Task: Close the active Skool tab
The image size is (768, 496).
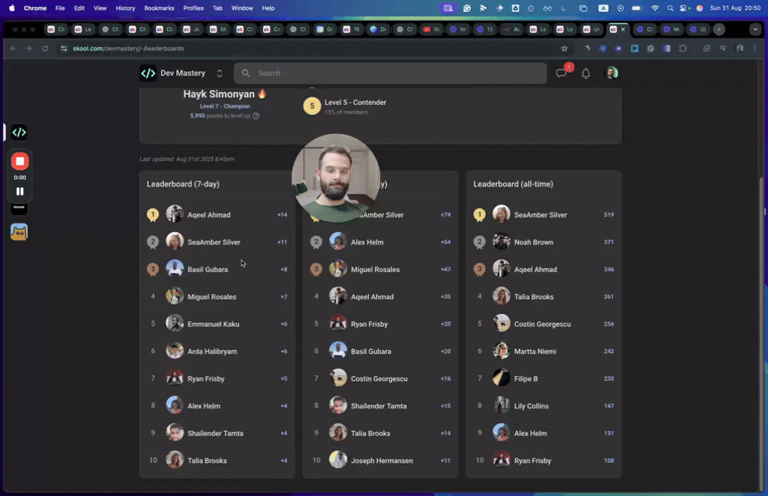Action: [x=623, y=29]
